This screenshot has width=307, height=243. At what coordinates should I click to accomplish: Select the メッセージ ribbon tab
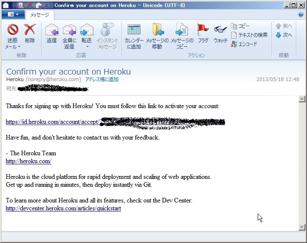tap(39, 15)
